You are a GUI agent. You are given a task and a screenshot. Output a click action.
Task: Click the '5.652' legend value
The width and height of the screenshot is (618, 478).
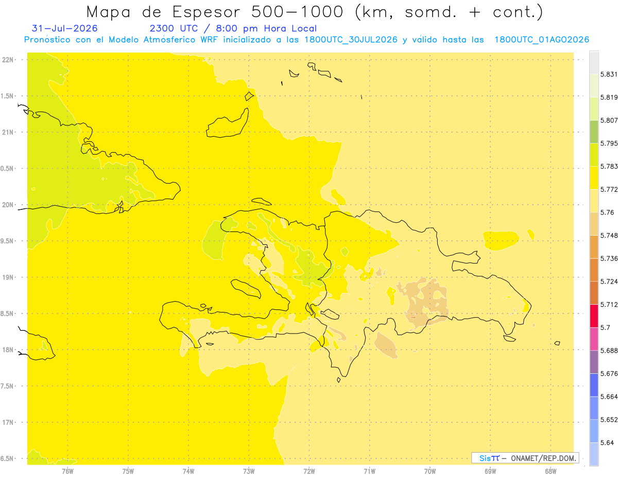608,420
